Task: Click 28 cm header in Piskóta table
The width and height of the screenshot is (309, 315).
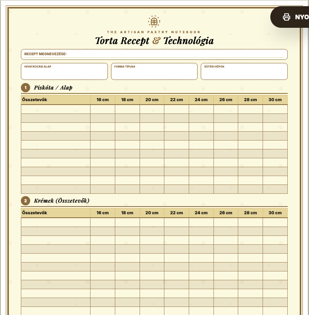Action: 251,100
